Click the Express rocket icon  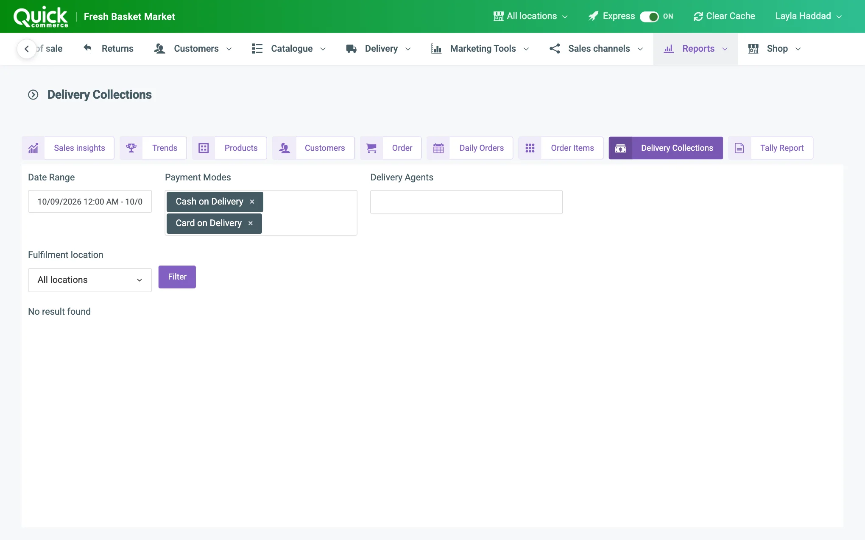594,16
